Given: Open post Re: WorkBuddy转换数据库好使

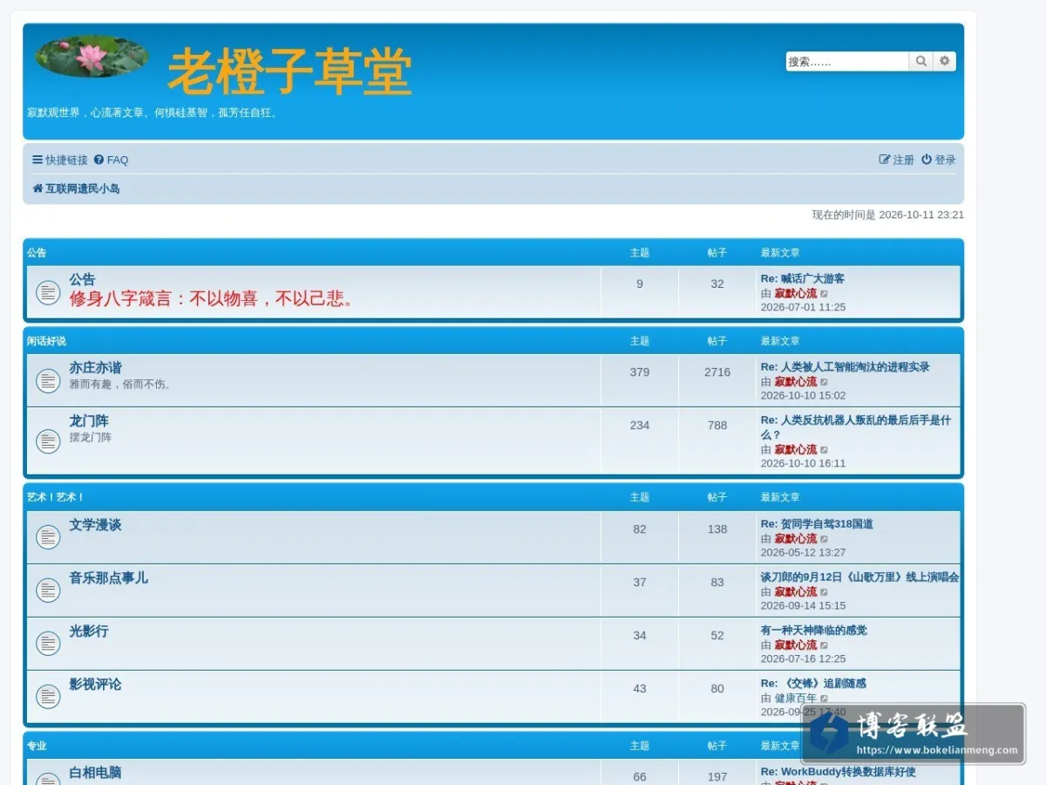Looking at the screenshot, I should tap(839, 772).
